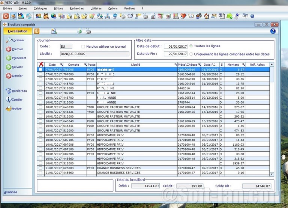Select 'Toutes les lignes' radio option
The image size is (288, 208).
click(191, 46)
